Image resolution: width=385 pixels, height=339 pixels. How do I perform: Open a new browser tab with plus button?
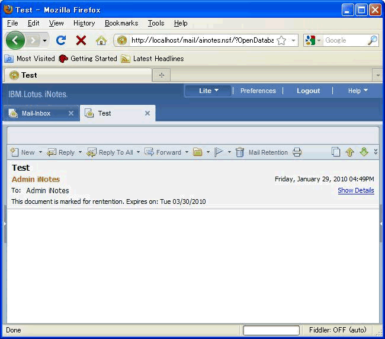point(161,75)
